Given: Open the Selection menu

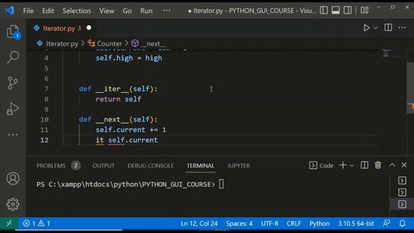Looking at the screenshot, I should (76, 11).
